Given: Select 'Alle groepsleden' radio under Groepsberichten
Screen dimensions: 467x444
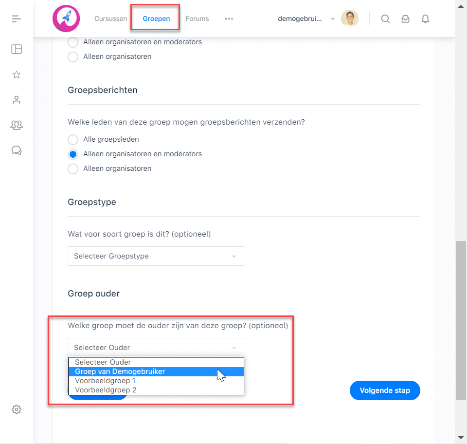Looking at the screenshot, I should [x=73, y=139].
